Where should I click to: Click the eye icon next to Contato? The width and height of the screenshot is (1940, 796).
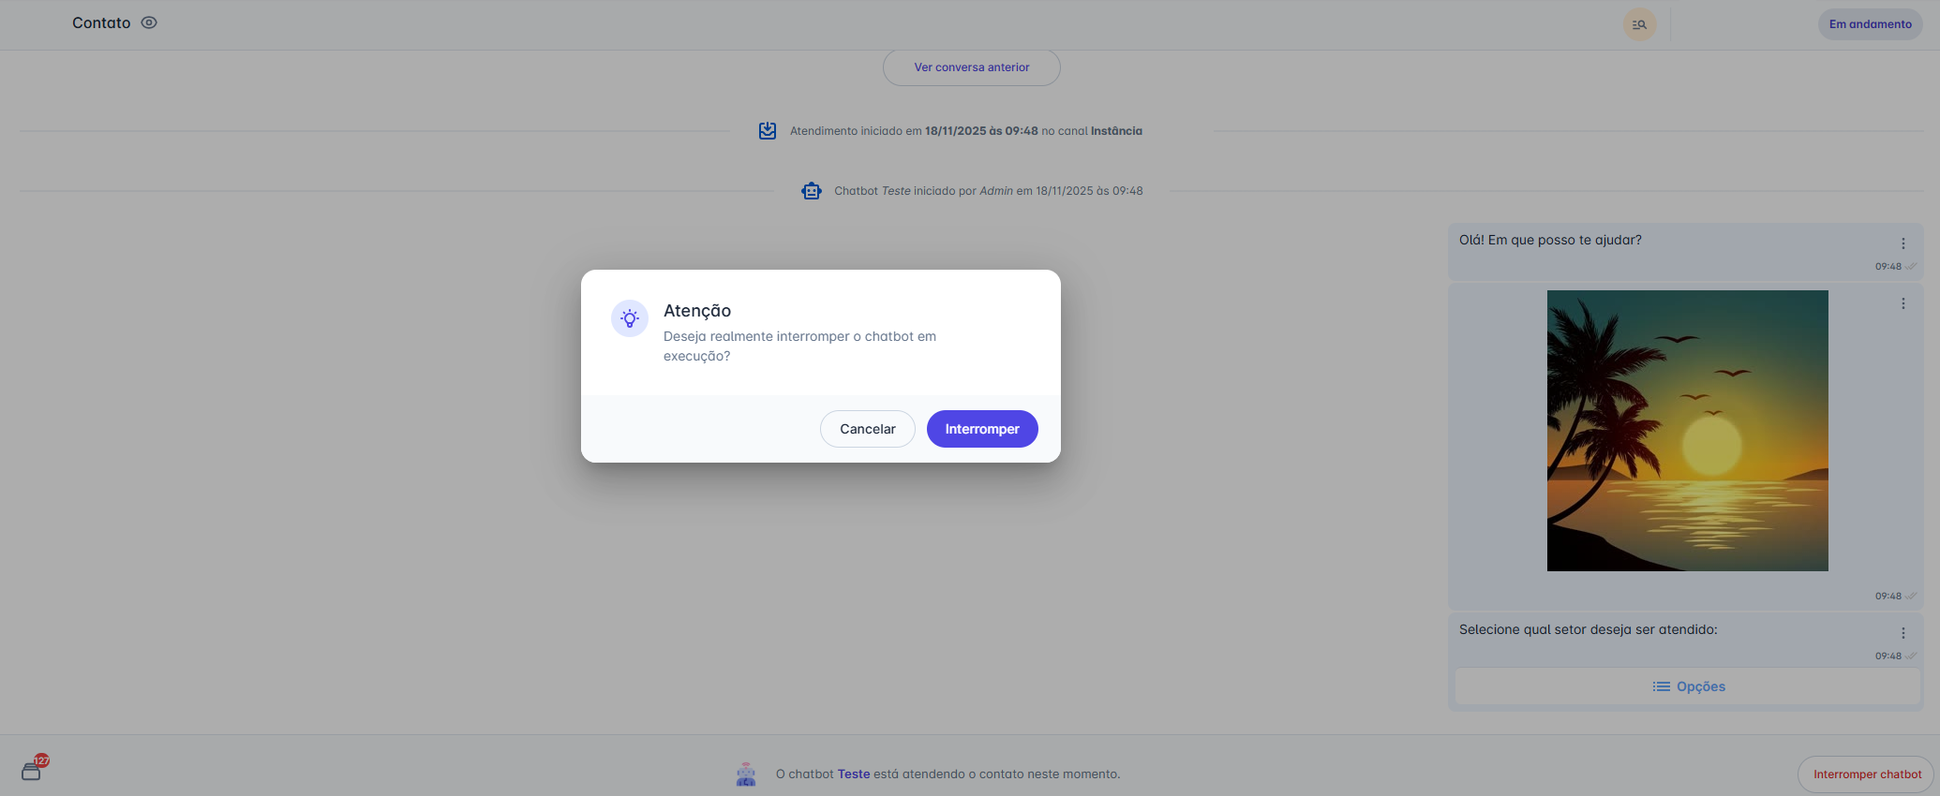click(149, 22)
